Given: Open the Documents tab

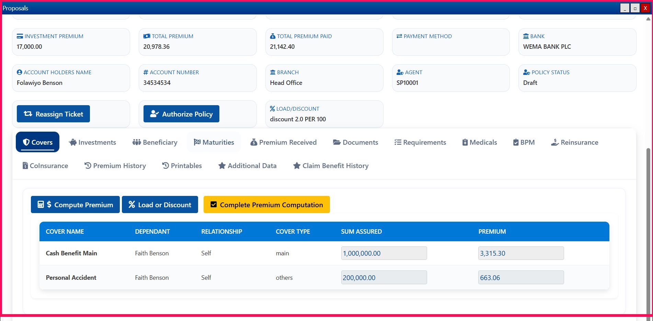Looking at the screenshot, I should [356, 142].
